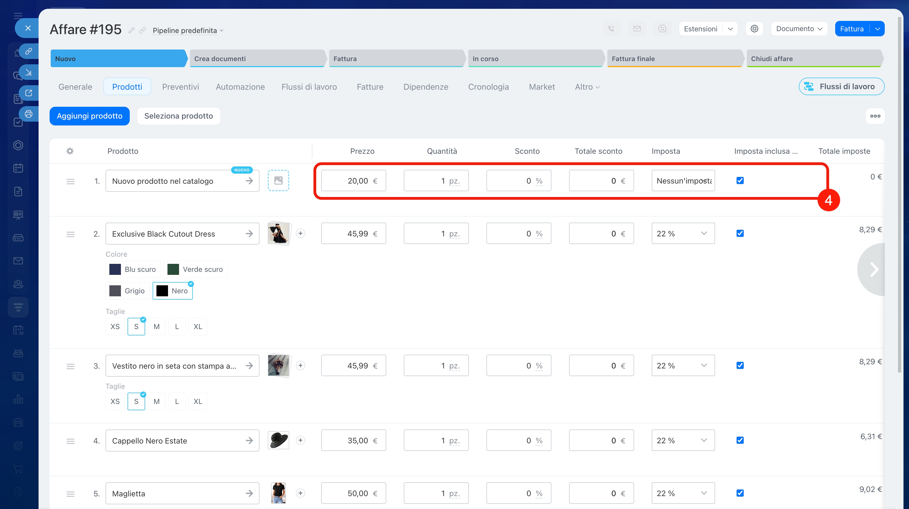Click the printer icon on left side panel
The width and height of the screenshot is (909, 509).
point(29,114)
